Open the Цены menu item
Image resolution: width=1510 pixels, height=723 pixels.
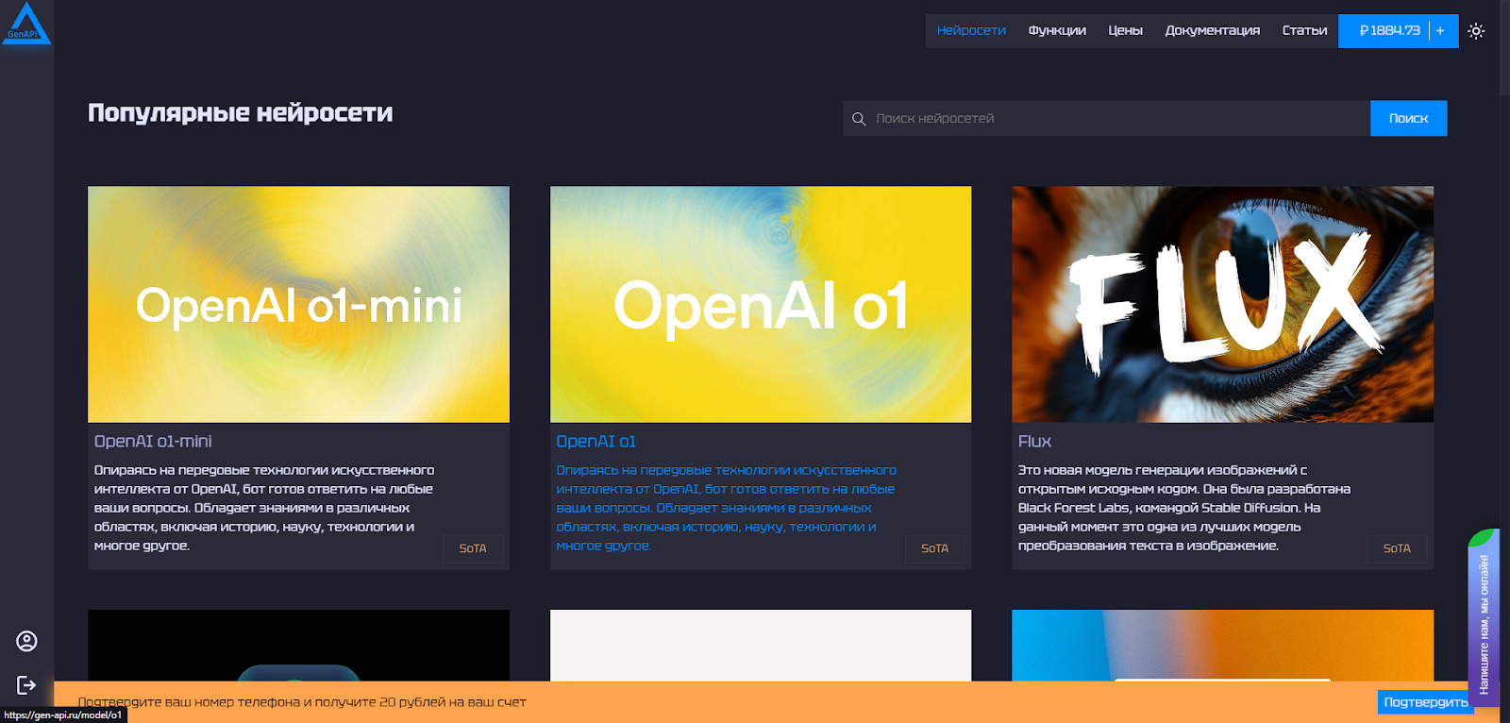click(x=1125, y=31)
